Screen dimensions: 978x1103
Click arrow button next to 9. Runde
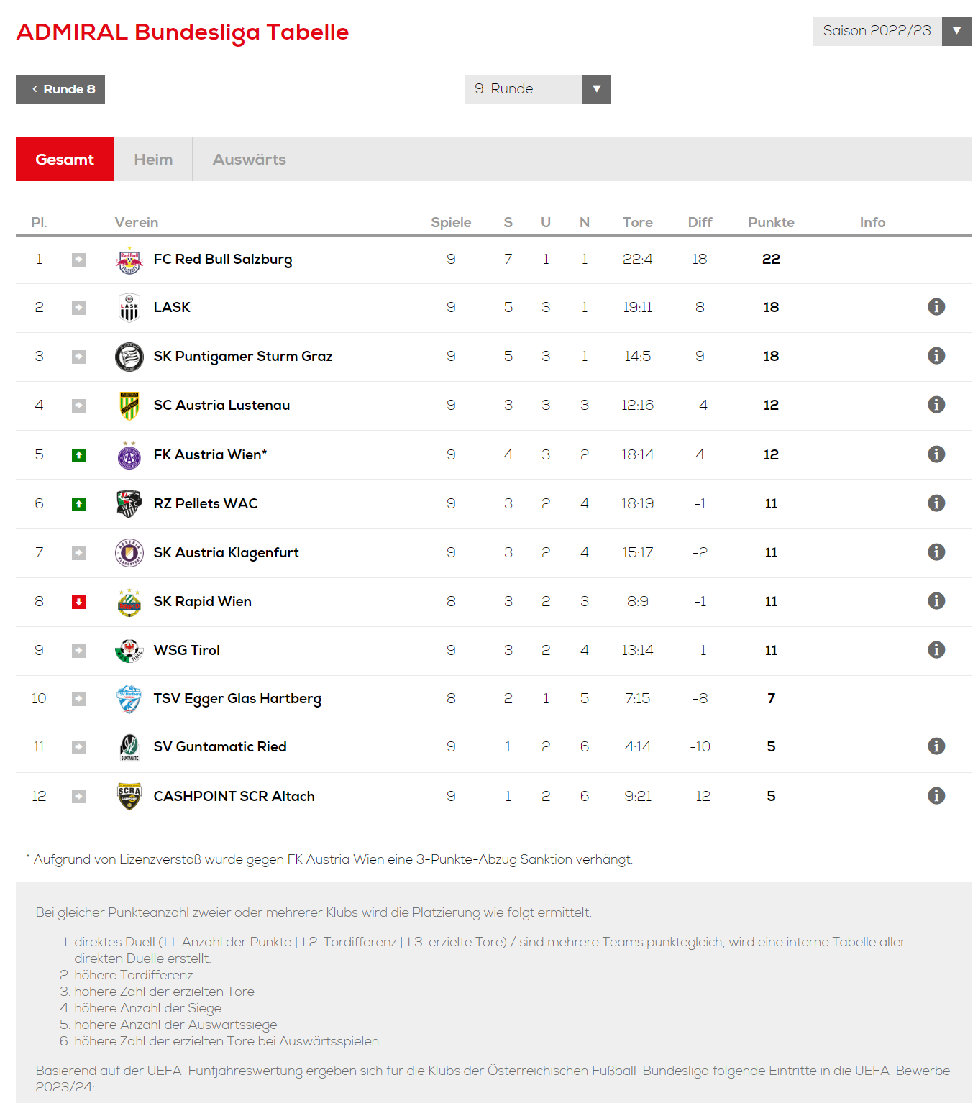[x=596, y=89]
